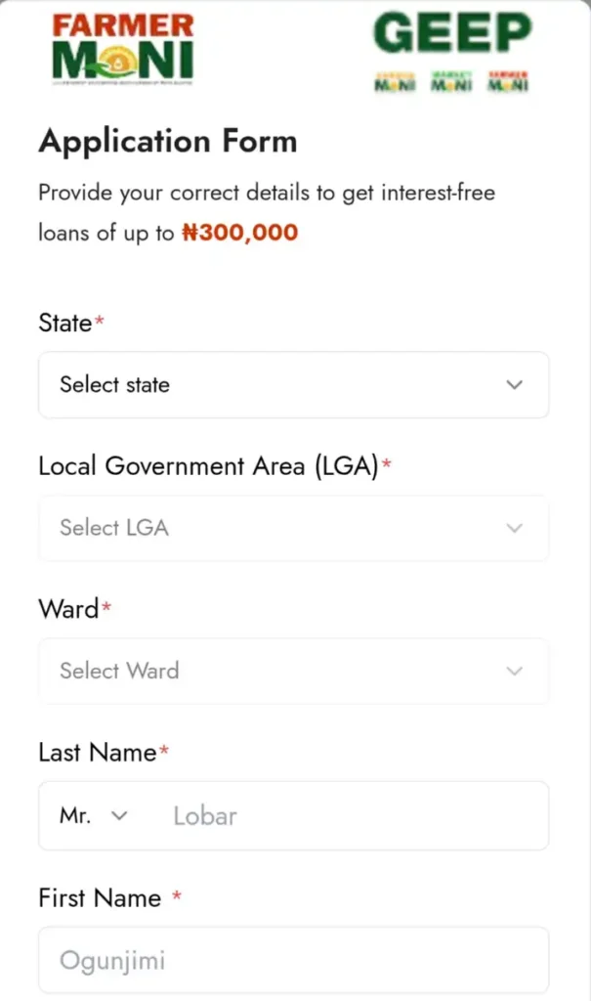Click the chevron on the LGA dropdown

(514, 528)
